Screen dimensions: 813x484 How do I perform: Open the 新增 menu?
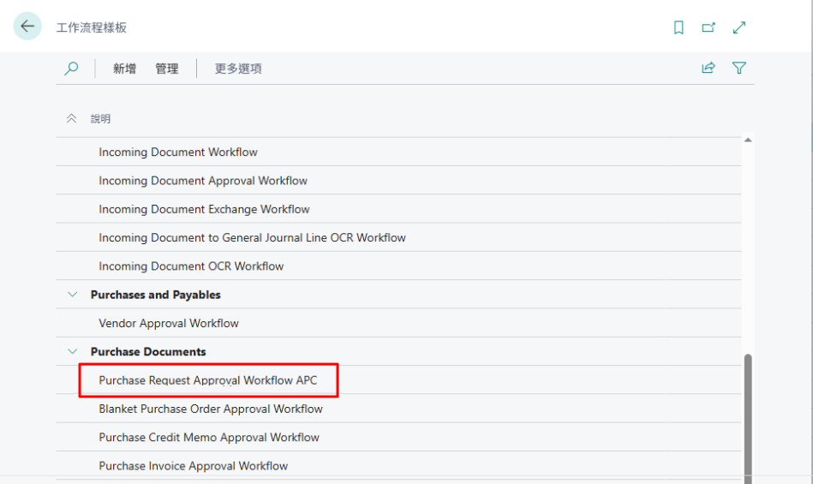124,69
